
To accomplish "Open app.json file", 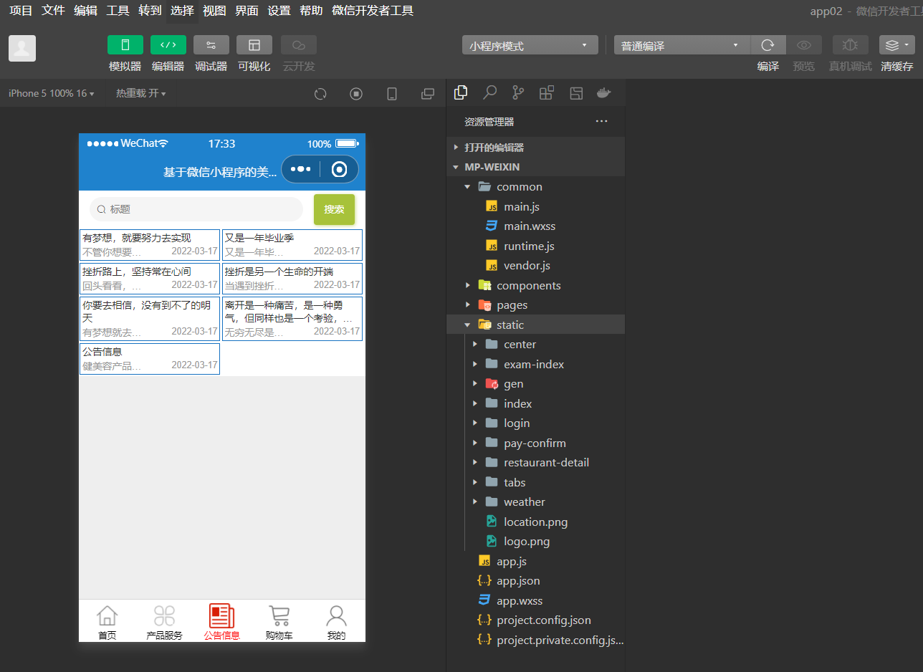I will point(535,581).
